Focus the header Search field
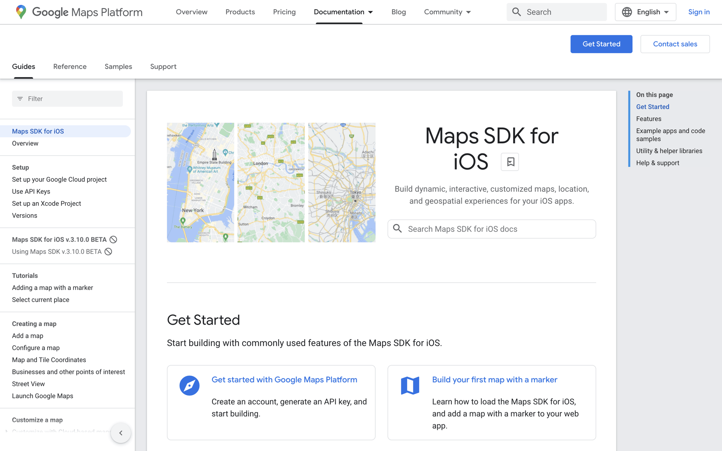Viewport: 722px width, 451px height. [x=557, y=12]
